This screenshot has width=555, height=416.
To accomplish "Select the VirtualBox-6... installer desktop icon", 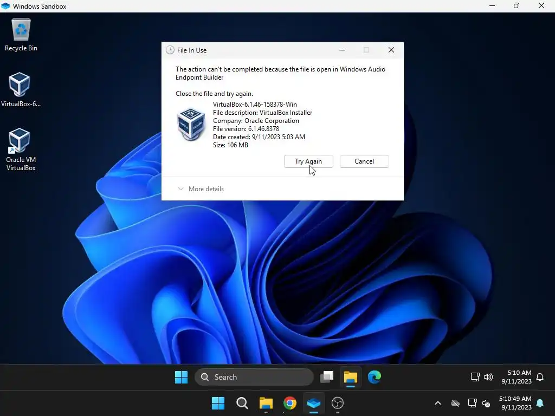I will pyautogui.click(x=21, y=90).
